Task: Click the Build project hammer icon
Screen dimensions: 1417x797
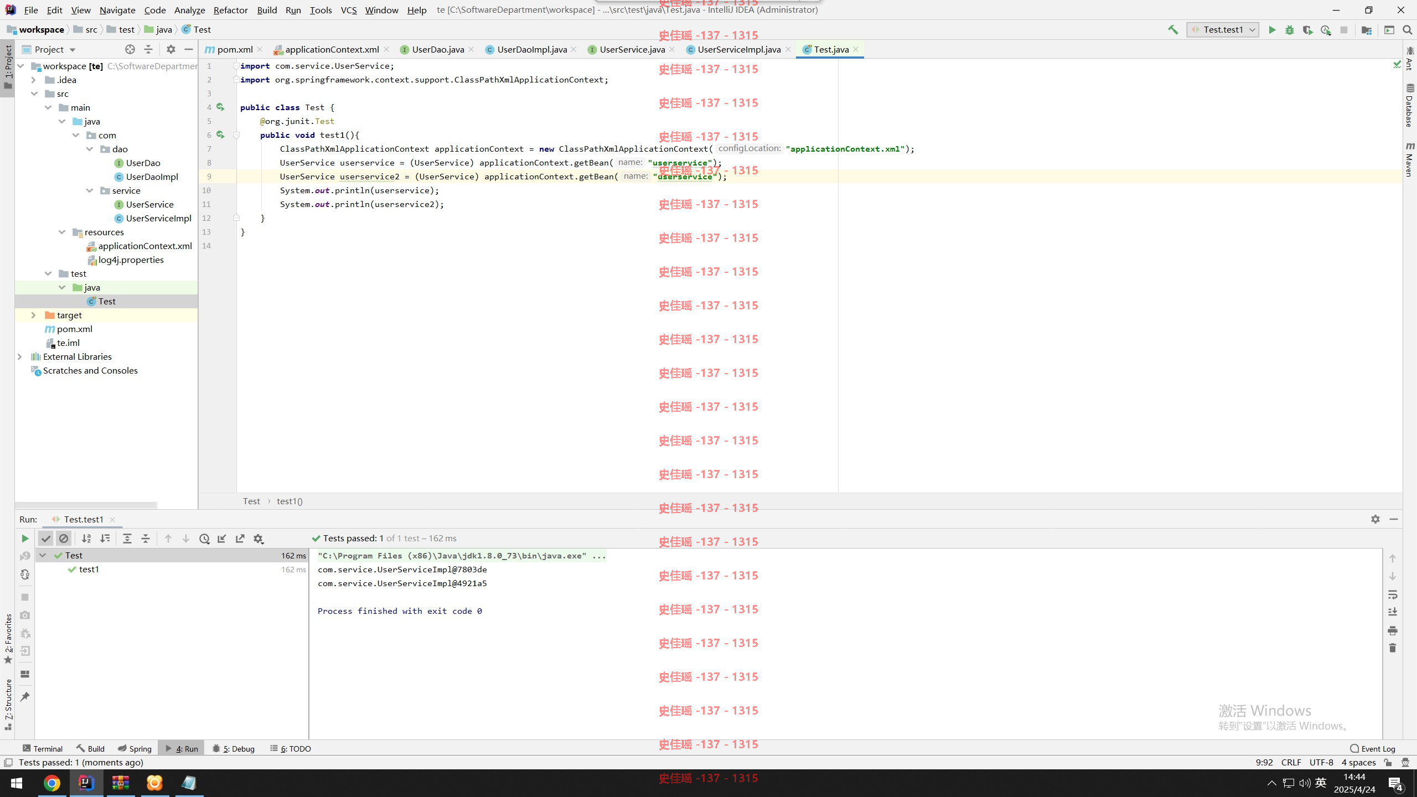Action: [x=1173, y=30]
